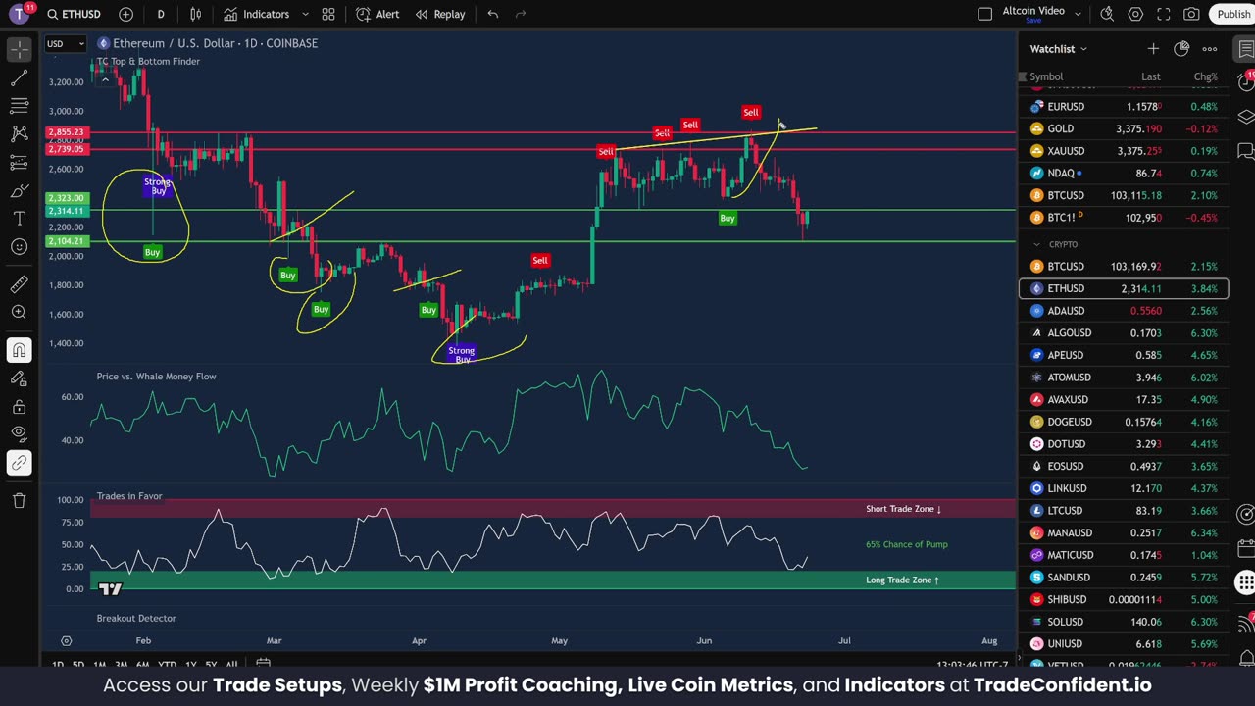Undo the last chart action
Image resolution: width=1255 pixels, height=706 pixels.
pyautogui.click(x=493, y=14)
